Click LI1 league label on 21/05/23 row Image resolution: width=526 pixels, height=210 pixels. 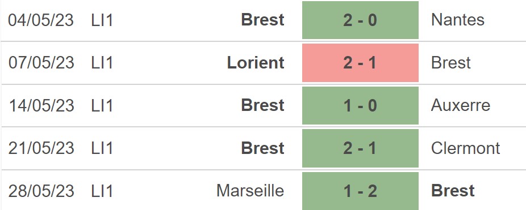click(102, 148)
